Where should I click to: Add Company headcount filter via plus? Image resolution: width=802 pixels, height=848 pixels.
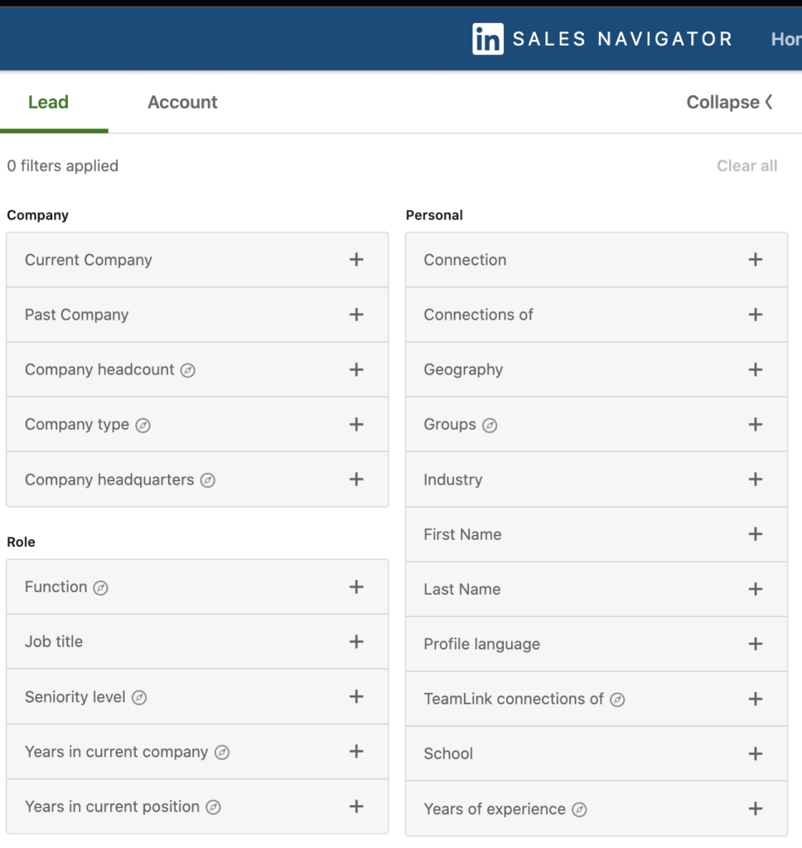[356, 369]
